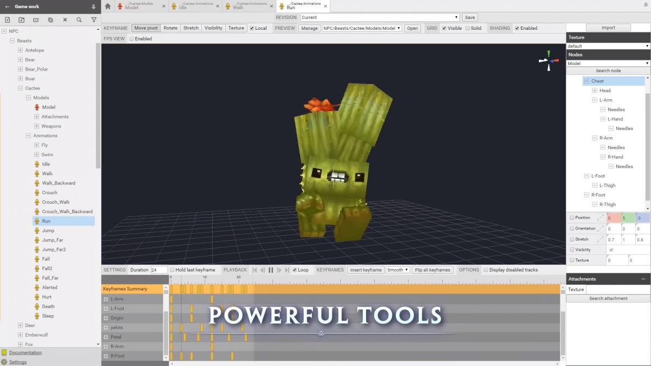Tick the Position property checkbox
651x366 pixels.
click(572, 217)
